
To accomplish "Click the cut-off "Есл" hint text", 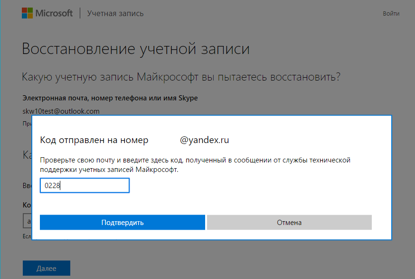I will 27,235.
